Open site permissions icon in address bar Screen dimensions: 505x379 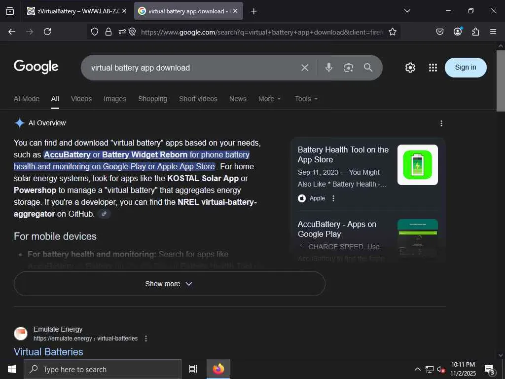coord(122,32)
